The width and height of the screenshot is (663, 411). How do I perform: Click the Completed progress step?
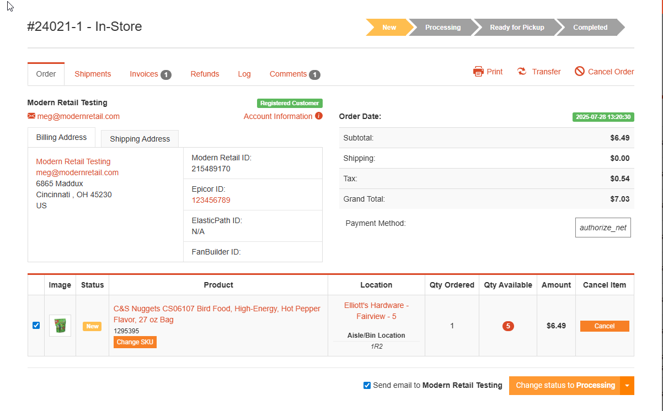tap(590, 27)
